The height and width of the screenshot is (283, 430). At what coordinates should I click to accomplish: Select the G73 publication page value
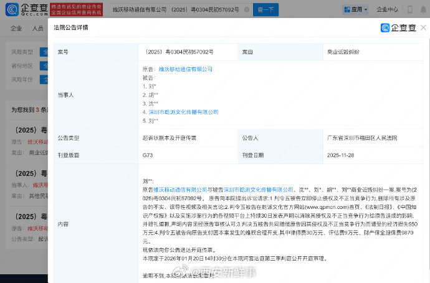point(148,155)
